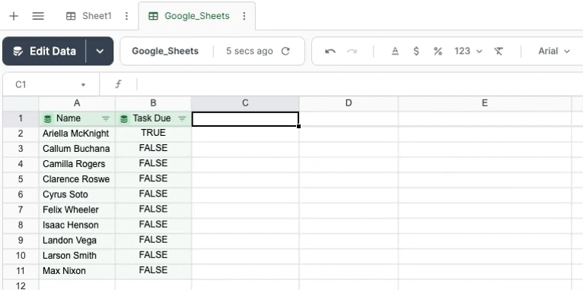Click inside the formula bar input

point(358,85)
